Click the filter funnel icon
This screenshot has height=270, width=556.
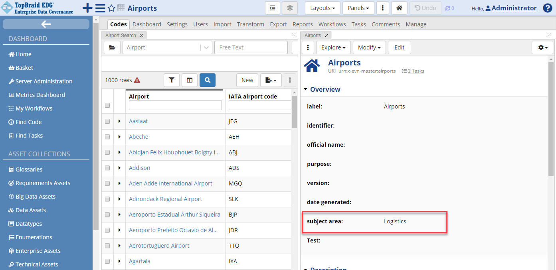pos(172,80)
